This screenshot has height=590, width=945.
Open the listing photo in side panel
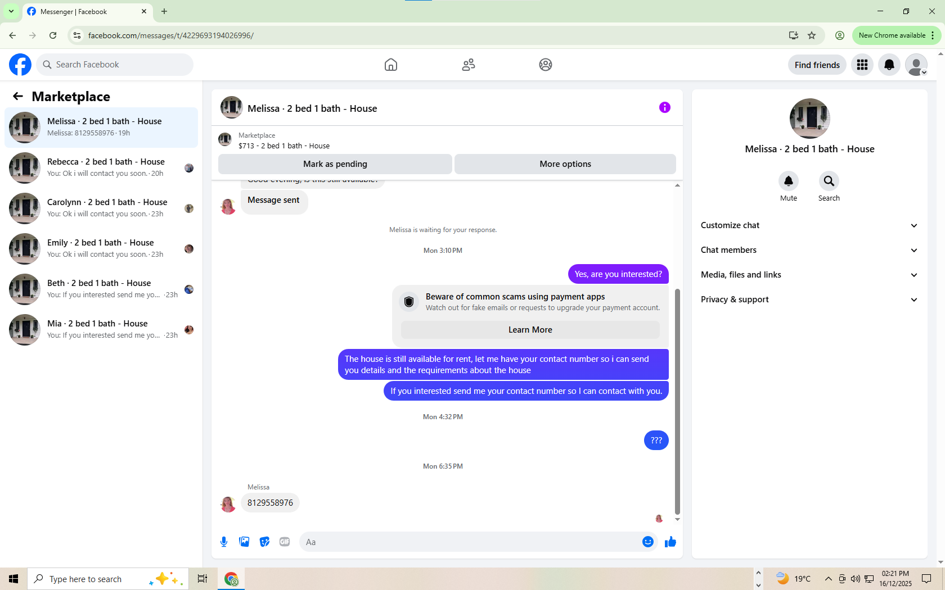point(810,119)
